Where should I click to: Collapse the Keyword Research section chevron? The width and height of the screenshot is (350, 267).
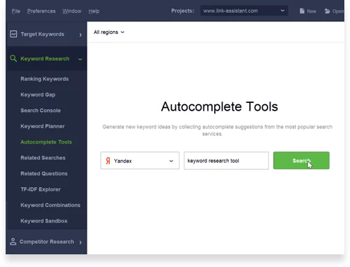coord(80,59)
